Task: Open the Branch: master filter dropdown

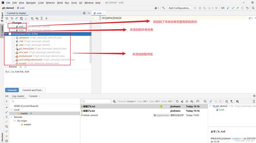Action: pyautogui.click(x=127, y=101)
